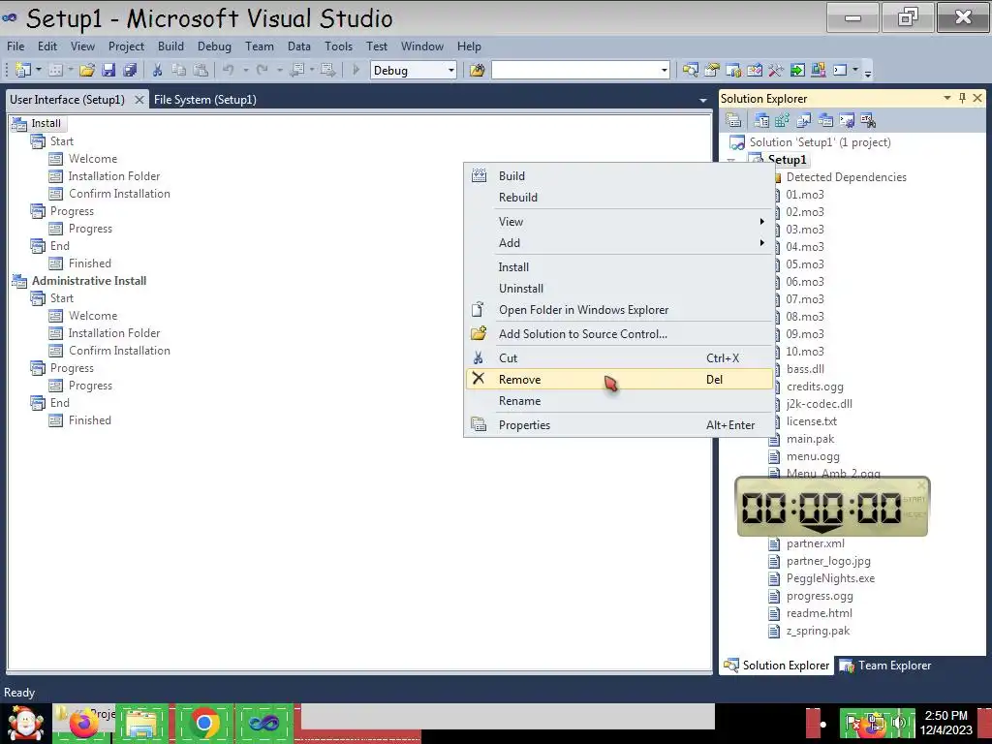992x744 pixels.
Task: Open Registry Editor icon in Solution Explorer
Action: tap(783, 120)
